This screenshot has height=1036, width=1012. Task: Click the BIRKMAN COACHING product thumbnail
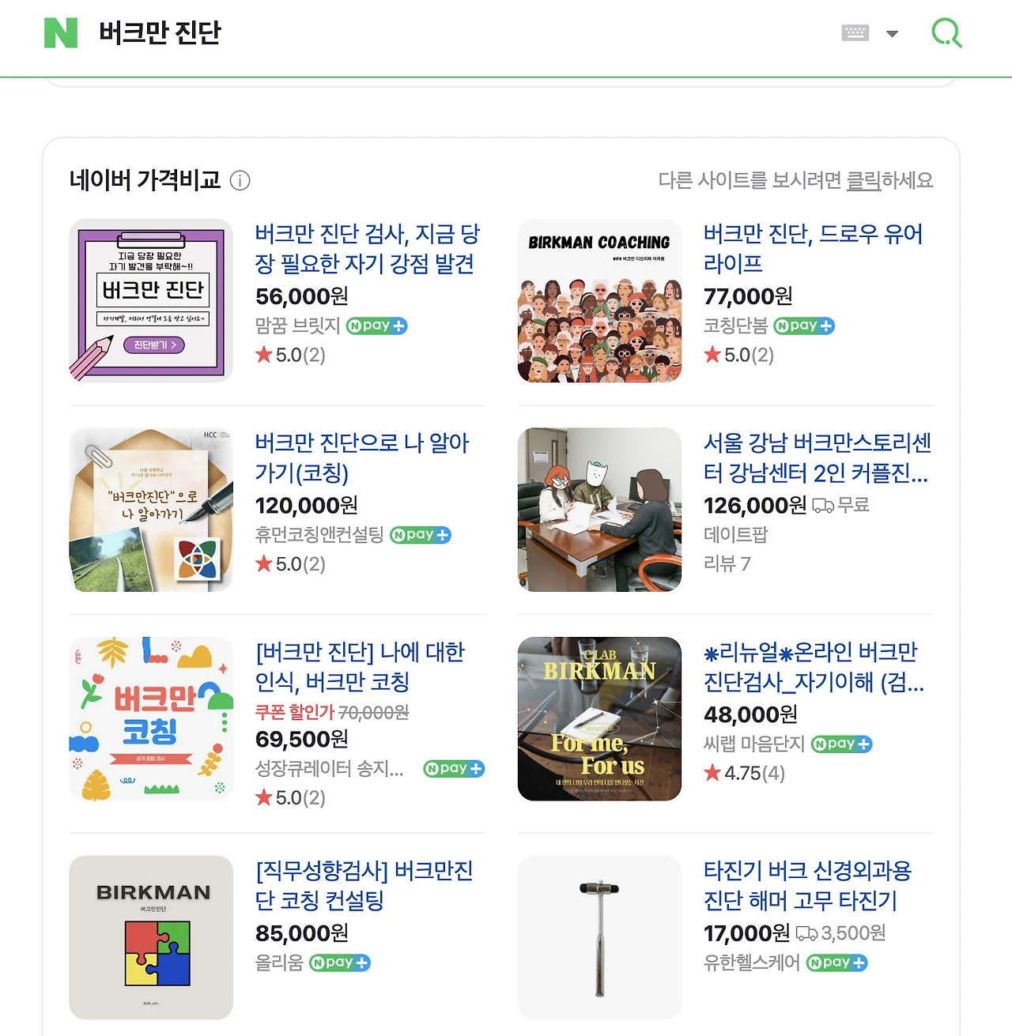599,300
